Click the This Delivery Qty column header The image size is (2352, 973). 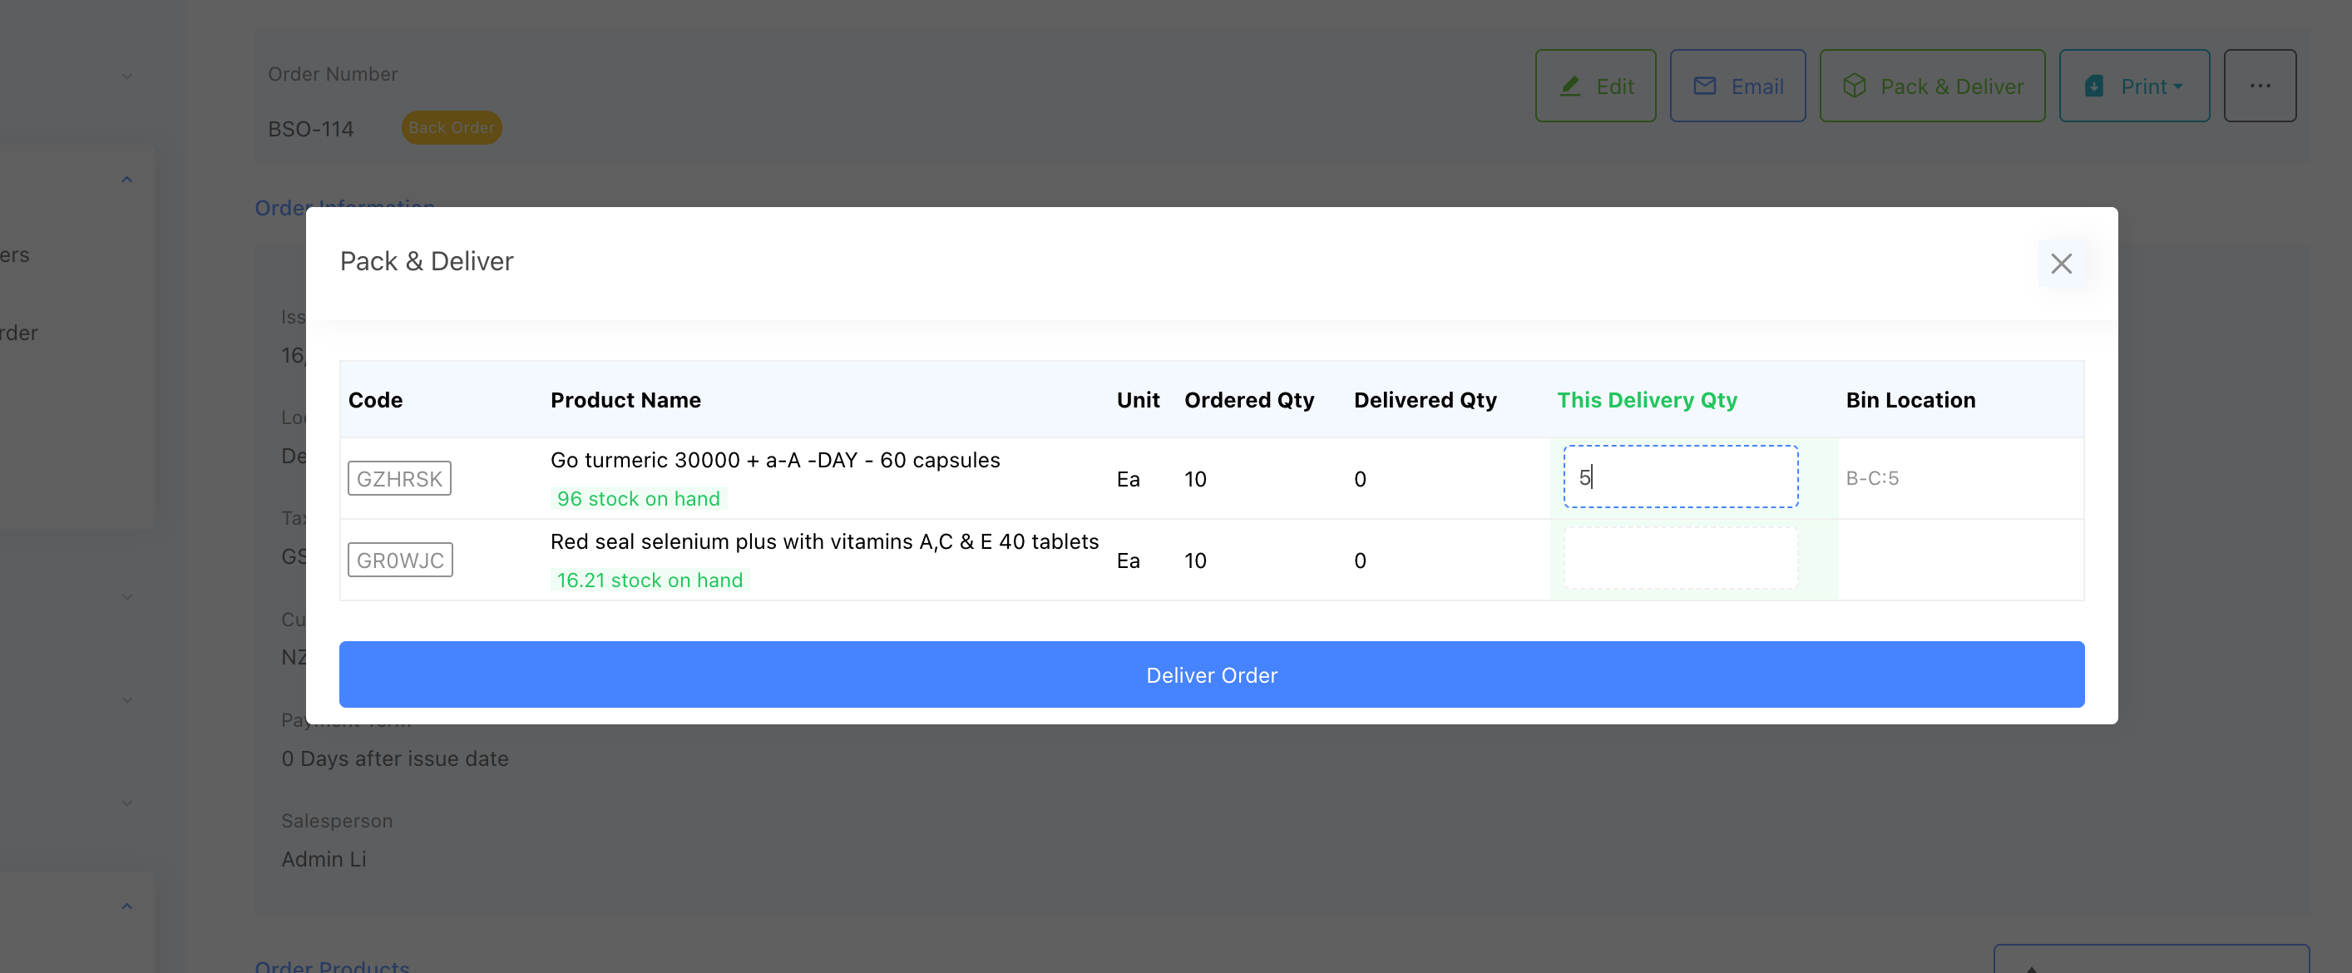pyautogui.click(x=1646, y=400)
